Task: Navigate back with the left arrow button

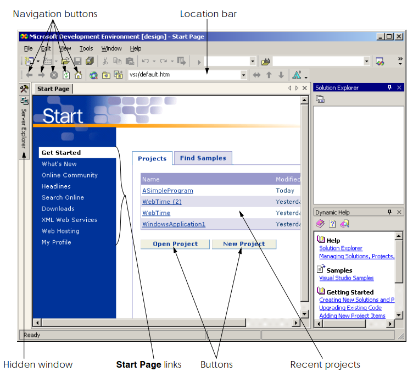Action: [x=29, y=75]
